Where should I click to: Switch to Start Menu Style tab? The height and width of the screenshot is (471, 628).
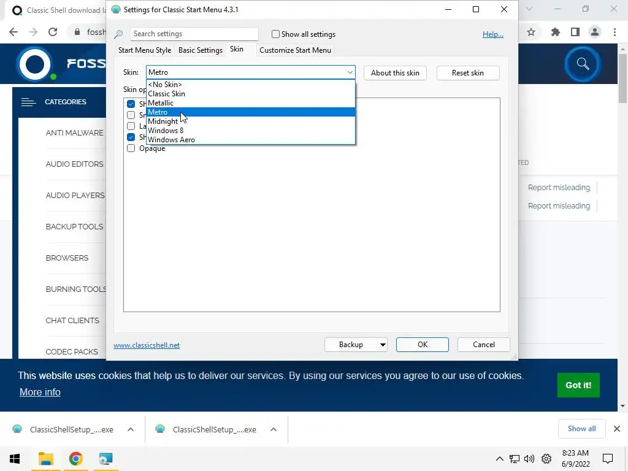pyautogui.click(x=145, y=50)
